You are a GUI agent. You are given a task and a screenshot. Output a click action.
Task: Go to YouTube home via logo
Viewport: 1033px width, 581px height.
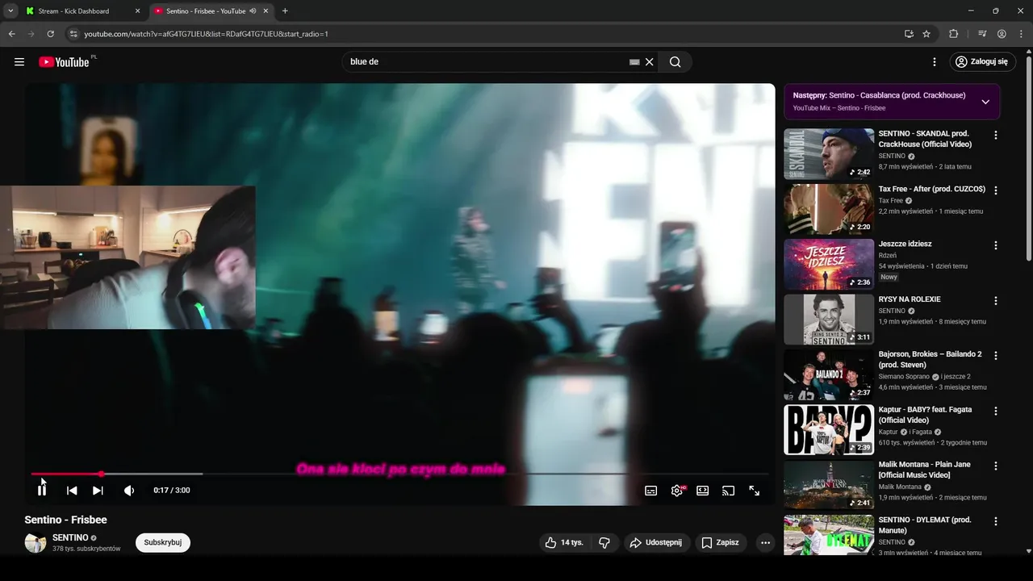point(64,62)
